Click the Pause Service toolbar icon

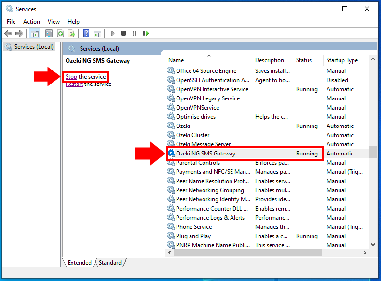tap(135, 33)
